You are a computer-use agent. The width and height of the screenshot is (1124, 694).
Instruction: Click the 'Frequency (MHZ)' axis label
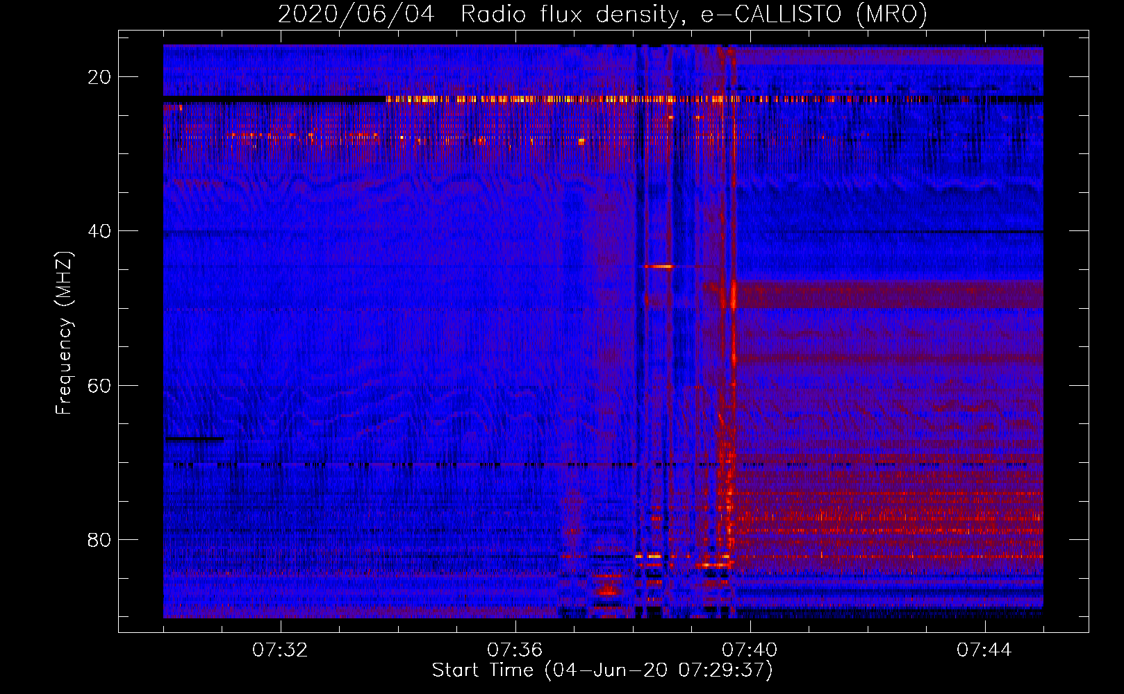pyautogui.click(x=64, y=333)
